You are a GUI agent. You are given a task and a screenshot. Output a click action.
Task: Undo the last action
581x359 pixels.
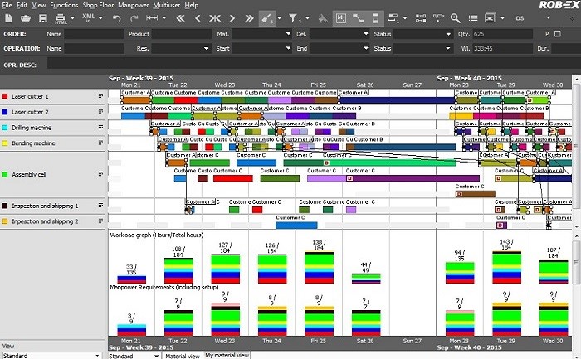[117, 17]
